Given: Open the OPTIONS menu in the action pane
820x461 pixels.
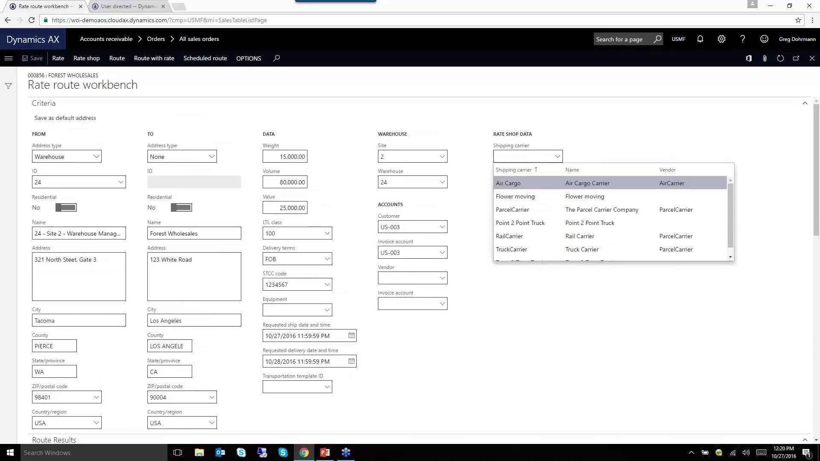Looking at the screenshot, I should [x=248, y=58].
